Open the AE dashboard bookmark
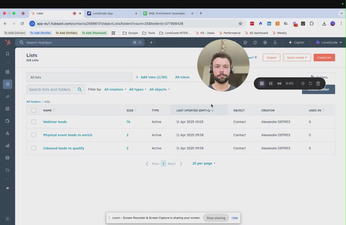The height and width of the screenshot is (225, 346). click(256, 33)
